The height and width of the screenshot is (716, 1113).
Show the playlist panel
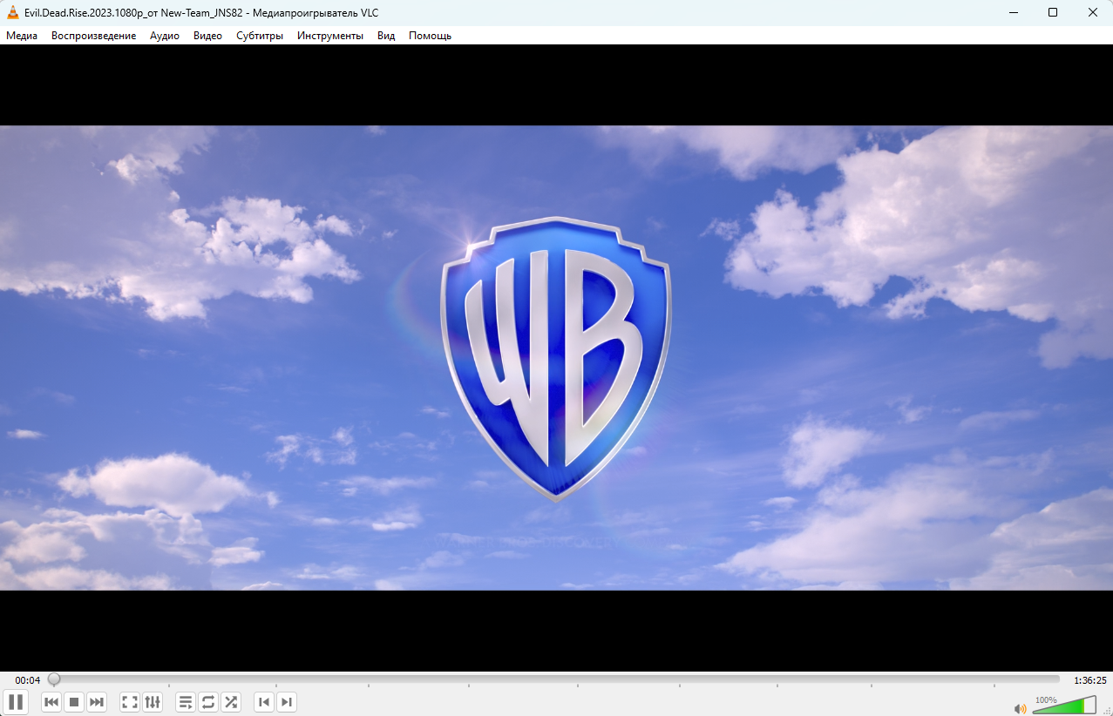coord(186,702)
